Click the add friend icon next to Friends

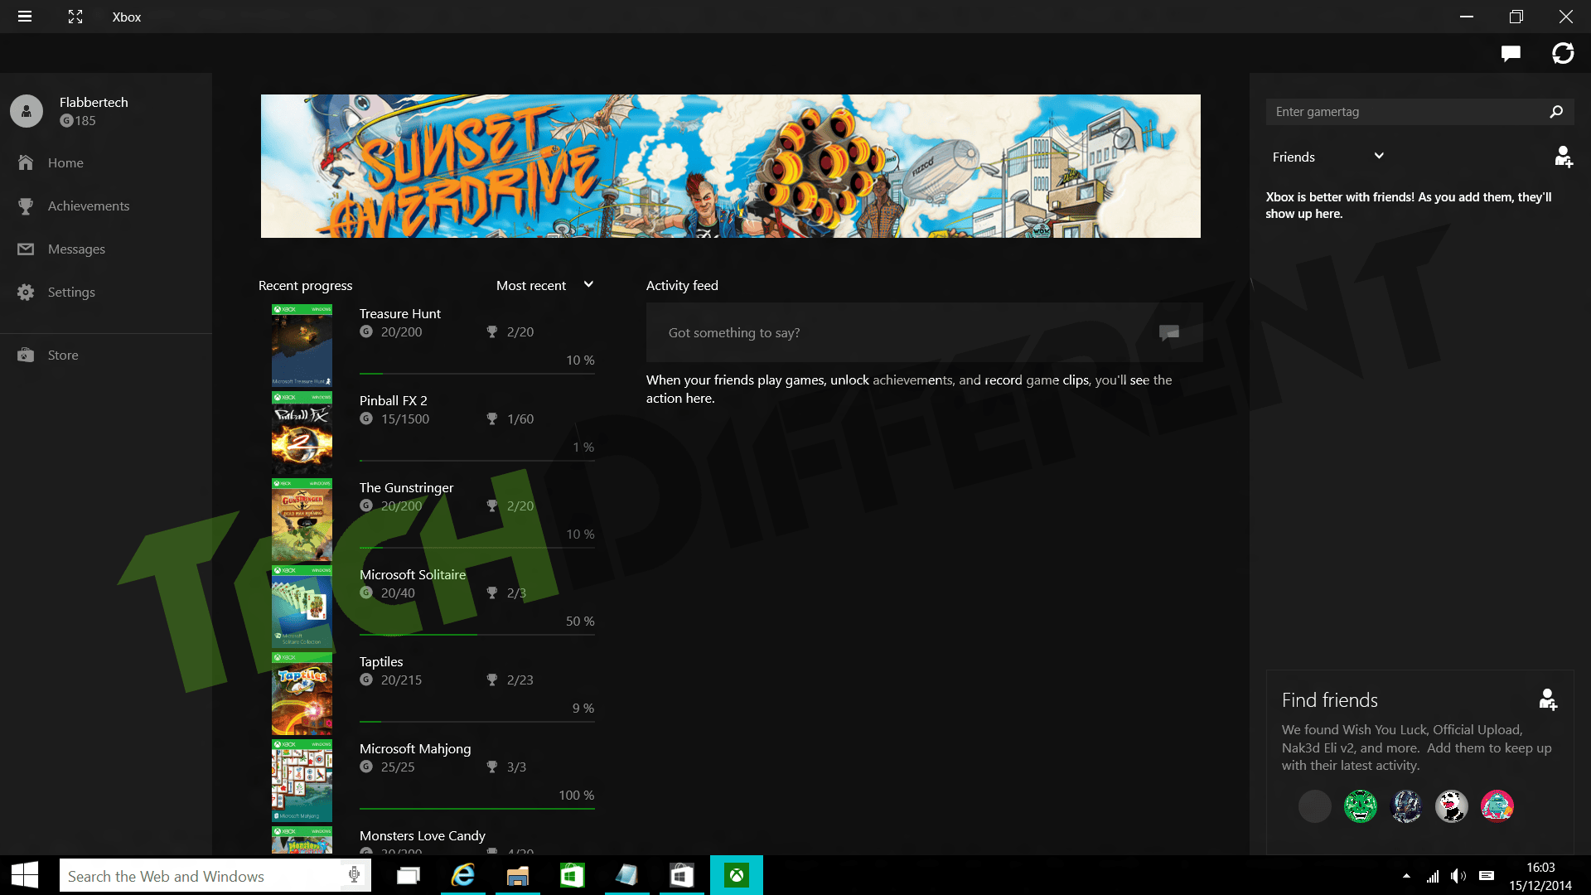(1563, 157)
